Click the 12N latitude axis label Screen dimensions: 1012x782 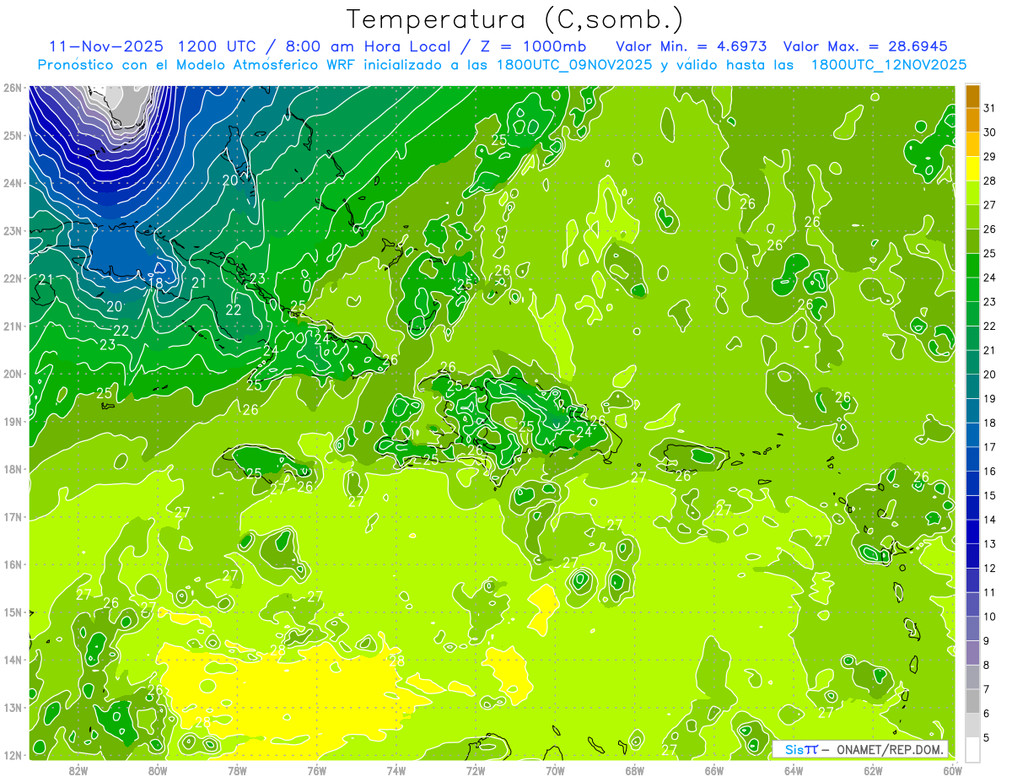(x=13, y=755)
